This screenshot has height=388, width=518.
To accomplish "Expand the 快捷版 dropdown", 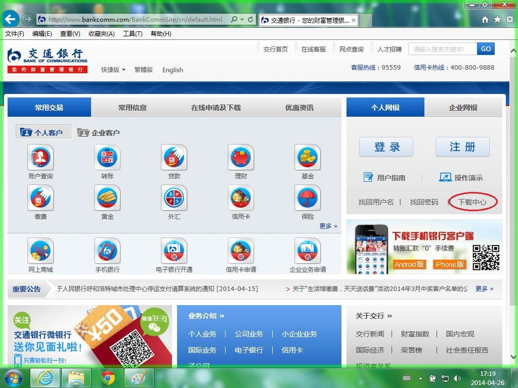I will (113, 70).
